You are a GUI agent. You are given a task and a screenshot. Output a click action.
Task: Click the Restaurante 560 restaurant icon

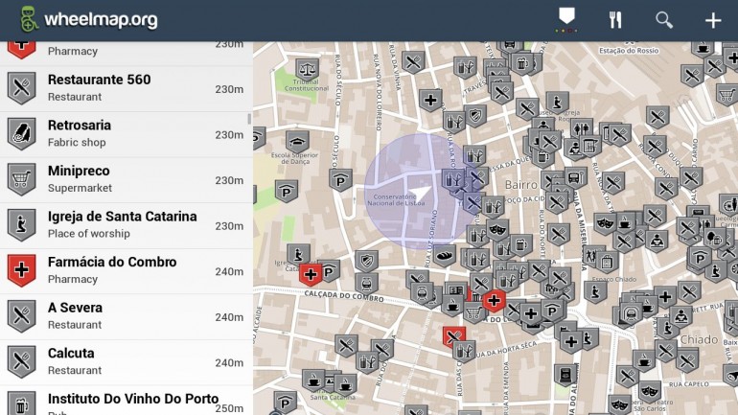point(22,88)
